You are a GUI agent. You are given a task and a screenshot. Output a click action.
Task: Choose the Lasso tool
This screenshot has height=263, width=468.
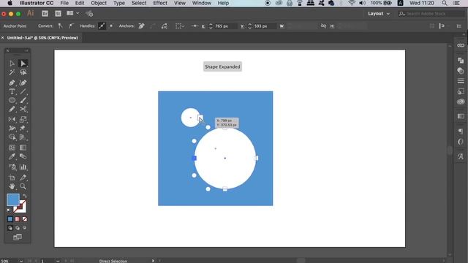[x=23, y=72]
